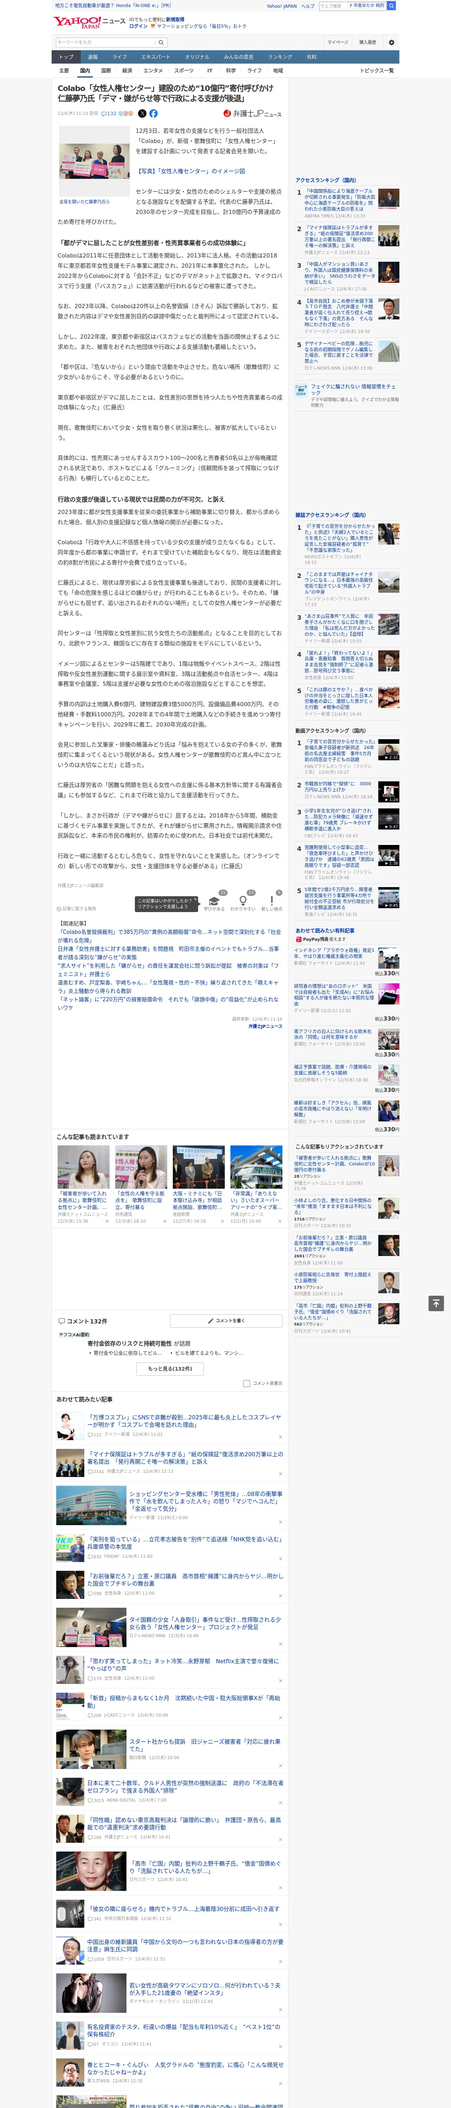This screenshot has height=2108, width=451.
Task: Click the わかりやすい lightbulb reaction icon
Action: (242, 901)
